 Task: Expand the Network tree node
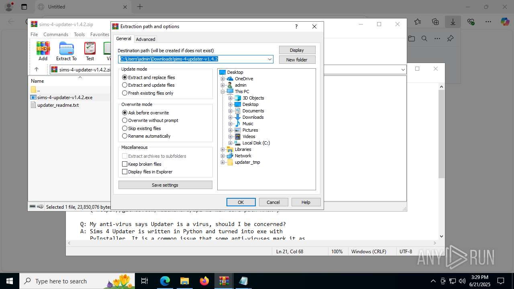(x=223, y=156)
